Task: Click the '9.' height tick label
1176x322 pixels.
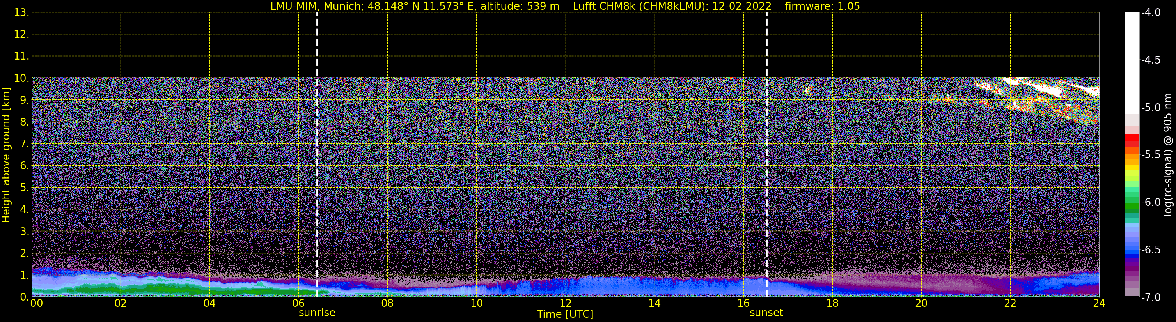Action: click(24, 100)
